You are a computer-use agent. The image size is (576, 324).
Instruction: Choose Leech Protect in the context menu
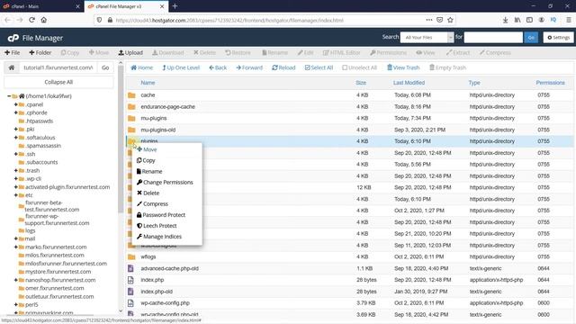tap(157, 226)
